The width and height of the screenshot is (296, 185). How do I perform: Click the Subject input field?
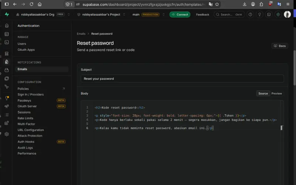tap(182, 78)
